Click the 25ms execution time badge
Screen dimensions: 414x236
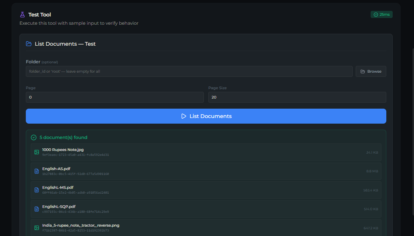coord(381,15)
